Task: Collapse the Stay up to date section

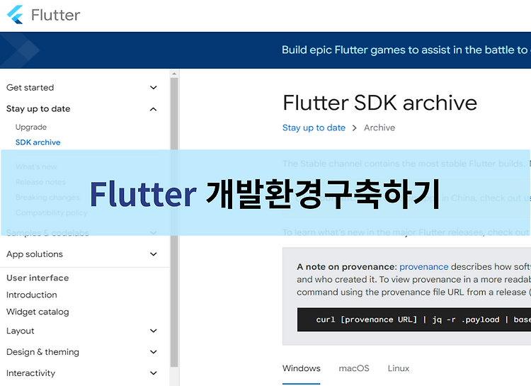Action: pyautogui.click(x=81, y=109)
